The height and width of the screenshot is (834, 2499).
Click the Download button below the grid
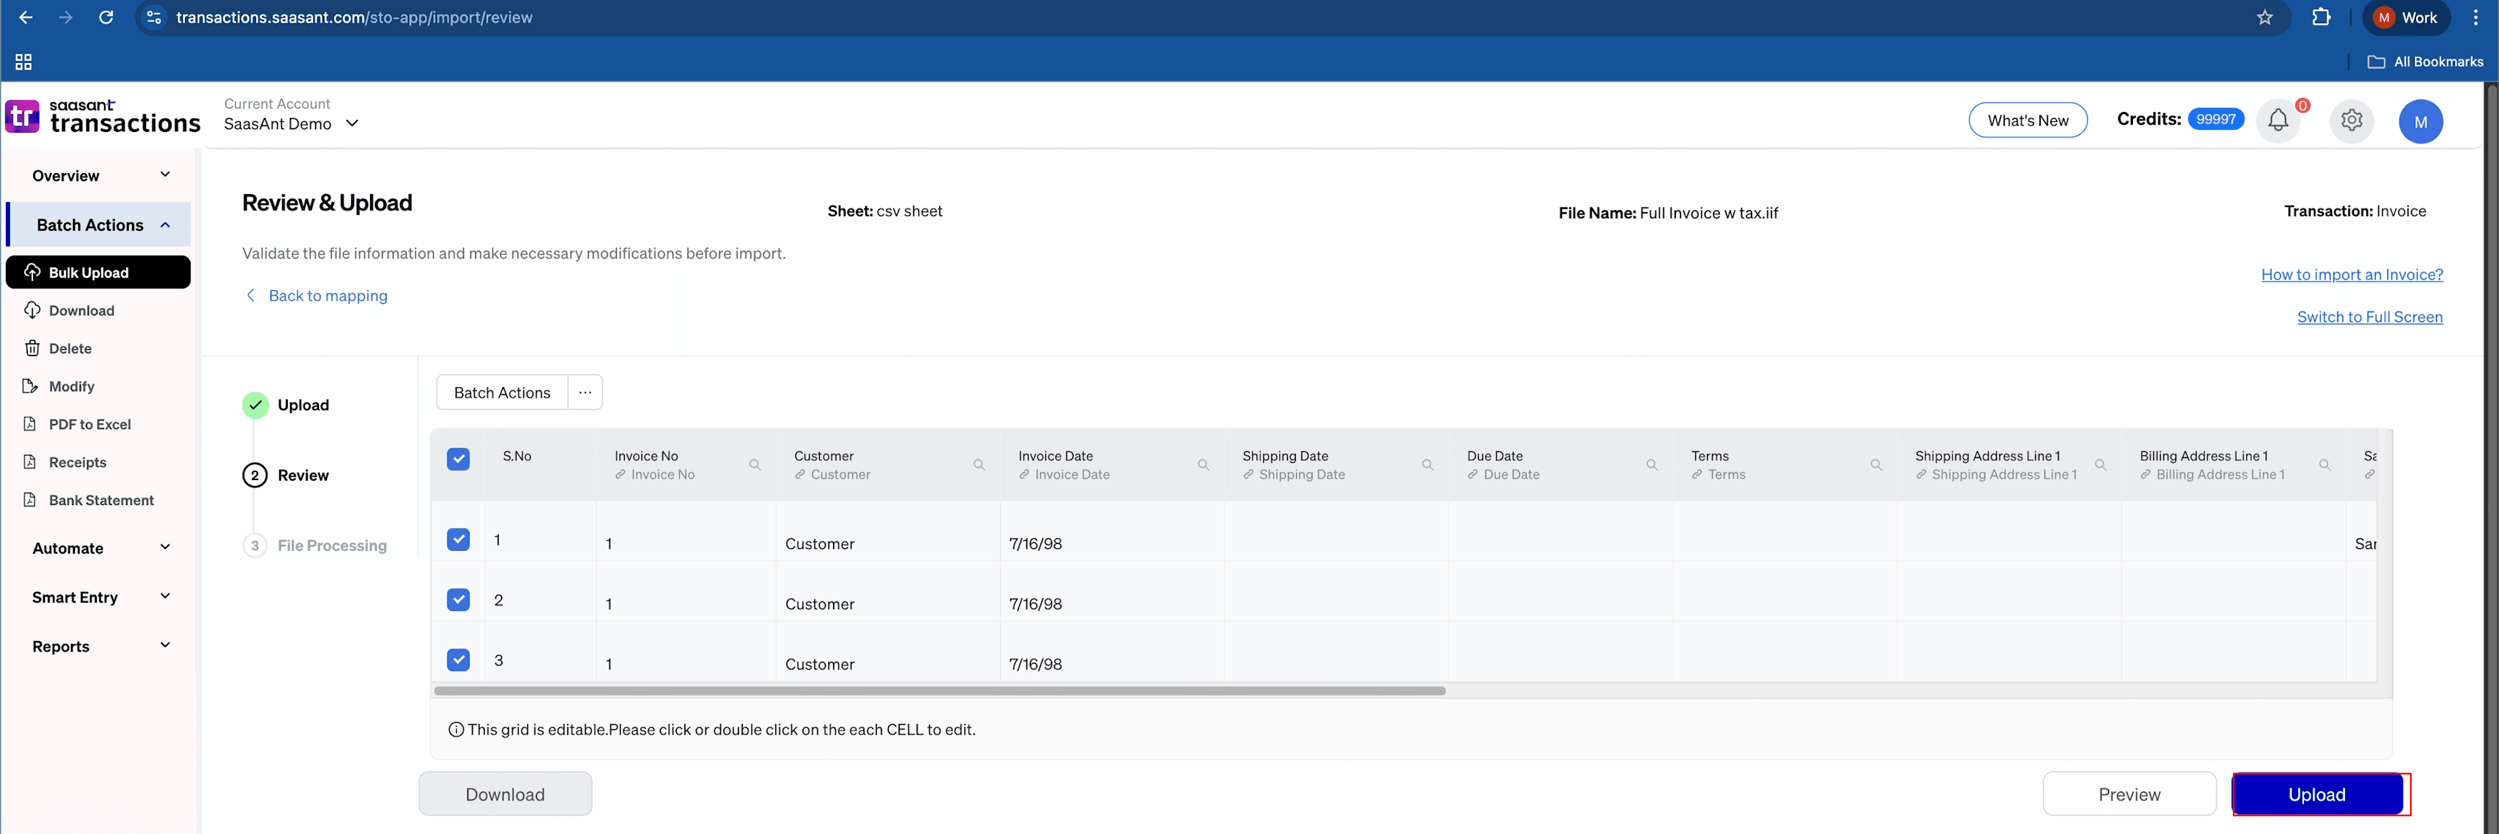505,794
